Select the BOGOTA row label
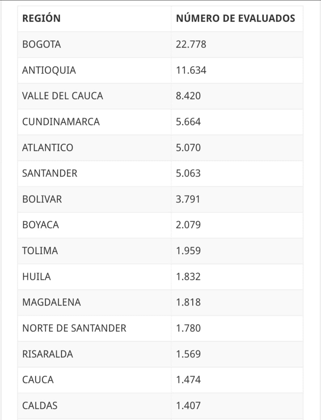The image size is (321, 420). [x=42, y=44]
